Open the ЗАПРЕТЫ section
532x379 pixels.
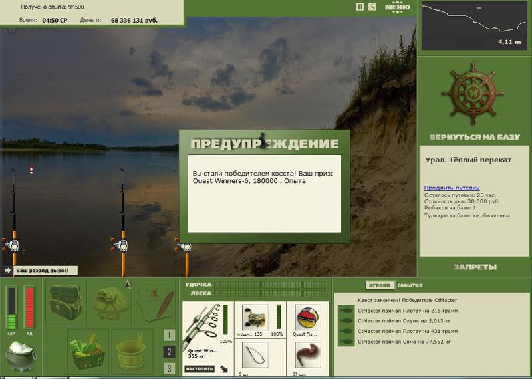pos(475,267)
